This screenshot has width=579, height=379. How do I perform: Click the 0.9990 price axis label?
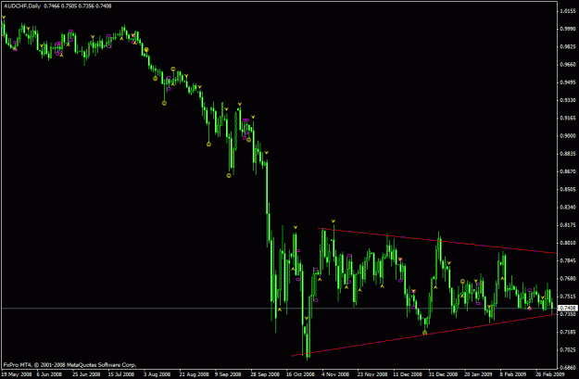point(568,29)
